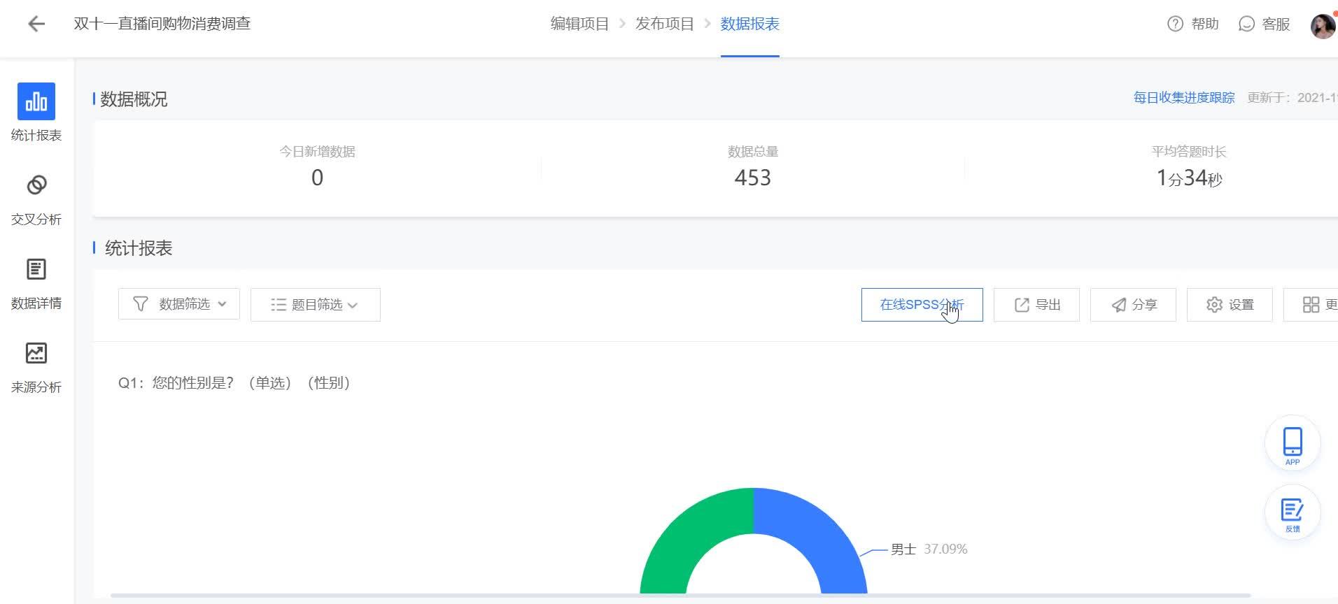Expand the 题目筛选 dropdown arrow
Viewport: 1338px width, 604px height.
tap(353, 305)
